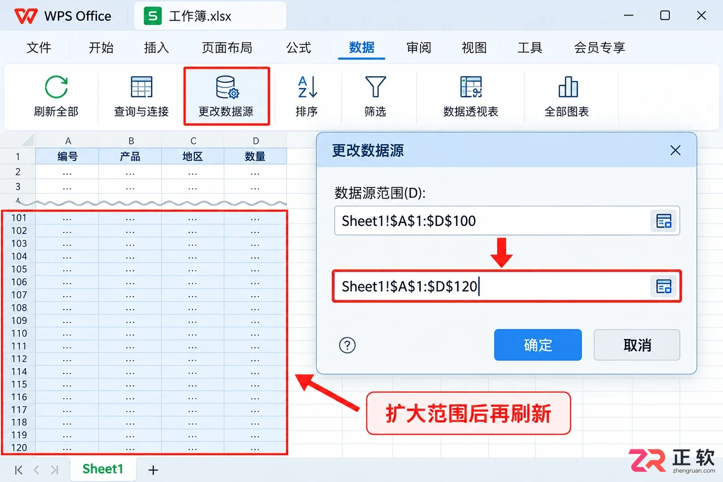Select row 2 header
723x482 pixels.
pyautogui.click(x=18, y=172)
